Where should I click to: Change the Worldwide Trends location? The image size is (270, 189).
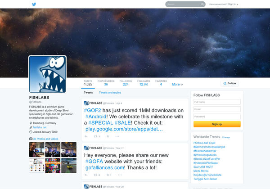pos(226,137)
